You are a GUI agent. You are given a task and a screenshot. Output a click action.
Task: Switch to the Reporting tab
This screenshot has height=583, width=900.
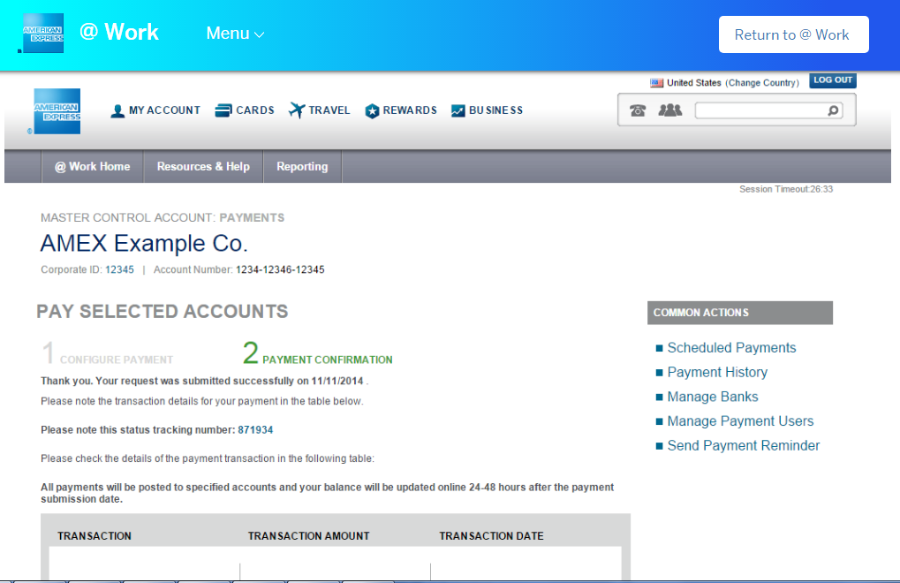click(x=302, y=166)
